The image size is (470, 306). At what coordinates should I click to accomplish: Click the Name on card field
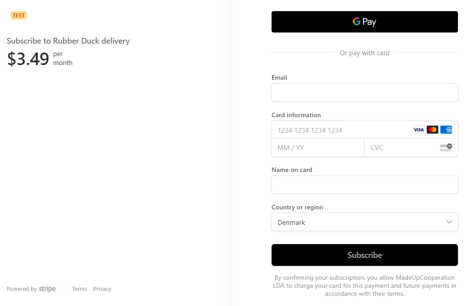click(x=364, y=184)
